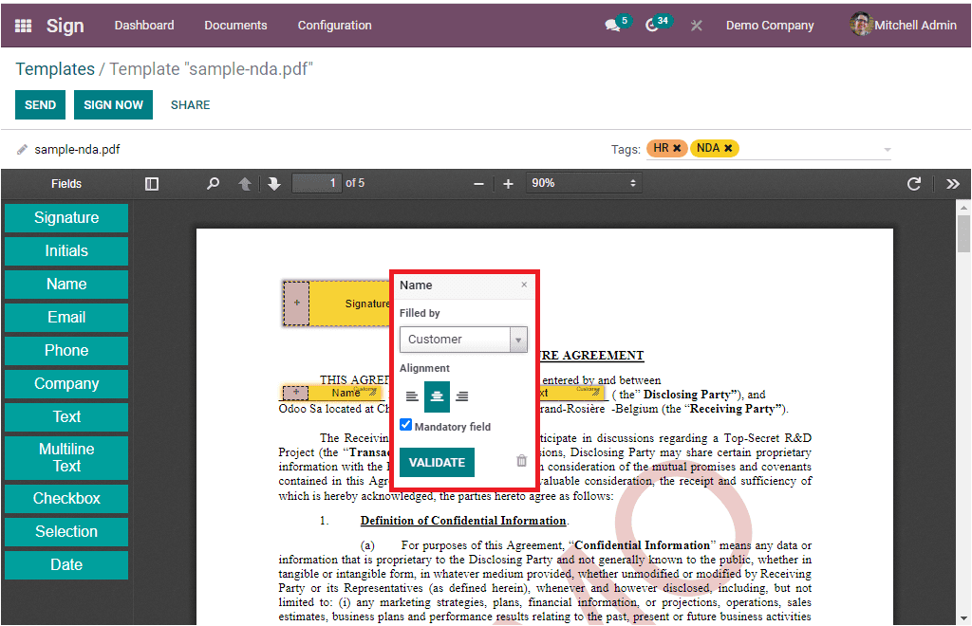Viewport: 972px width, 626px height.
Task: Click the scrollbar down arrow
Action: click(x=963, y=618)
